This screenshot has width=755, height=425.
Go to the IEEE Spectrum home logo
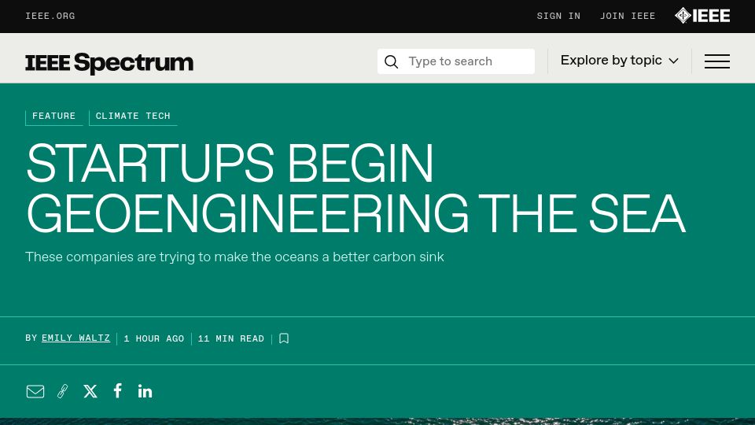tap(109, 63)
